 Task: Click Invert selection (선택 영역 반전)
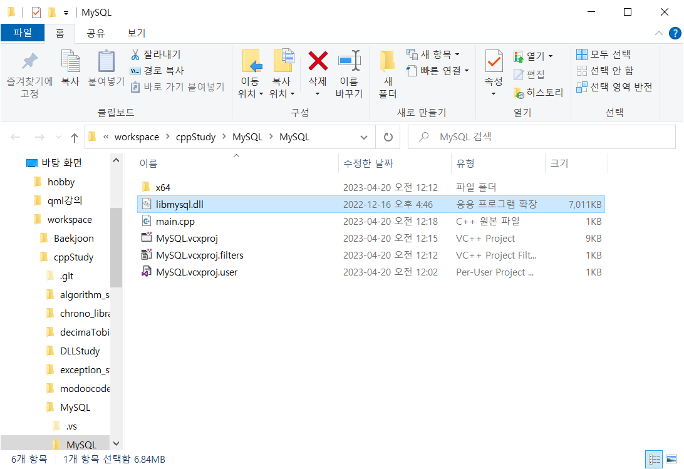coord(614,87)
